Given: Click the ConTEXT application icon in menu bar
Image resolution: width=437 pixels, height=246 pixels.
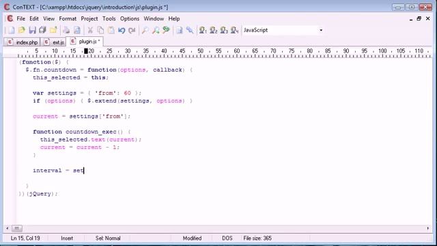Looking at the screenshot, I should point(10,18).
